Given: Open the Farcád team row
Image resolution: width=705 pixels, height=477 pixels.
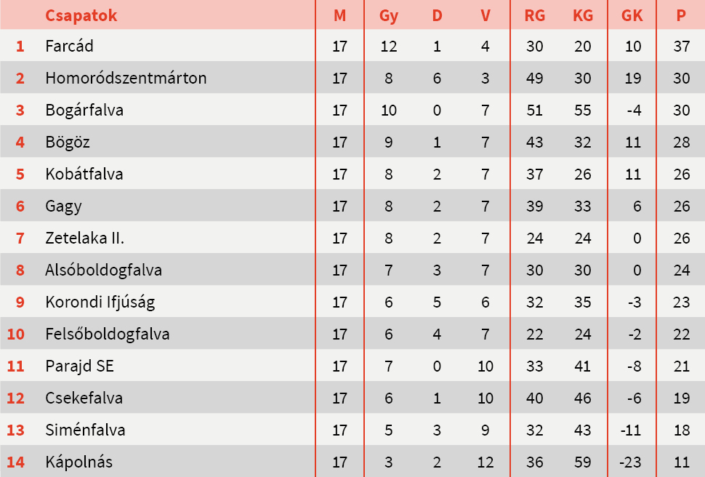Looking at the screenshot, I should click(x=69, y=47).
